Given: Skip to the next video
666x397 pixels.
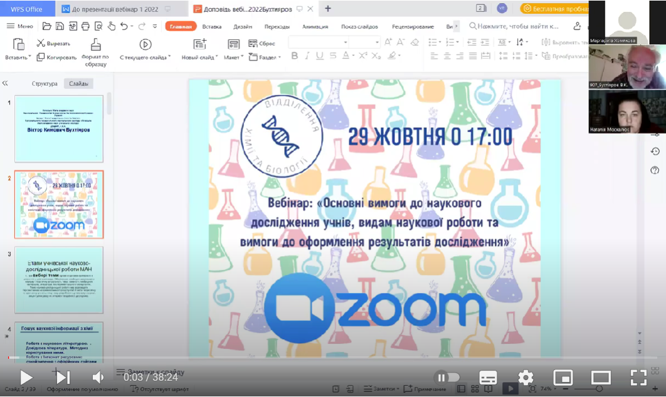Looking at the screenshot, I should coord(63,377).
